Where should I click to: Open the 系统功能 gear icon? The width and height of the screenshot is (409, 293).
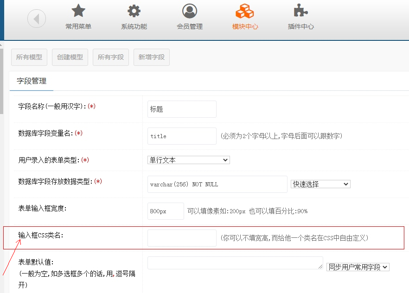click(x=134, y=11)
